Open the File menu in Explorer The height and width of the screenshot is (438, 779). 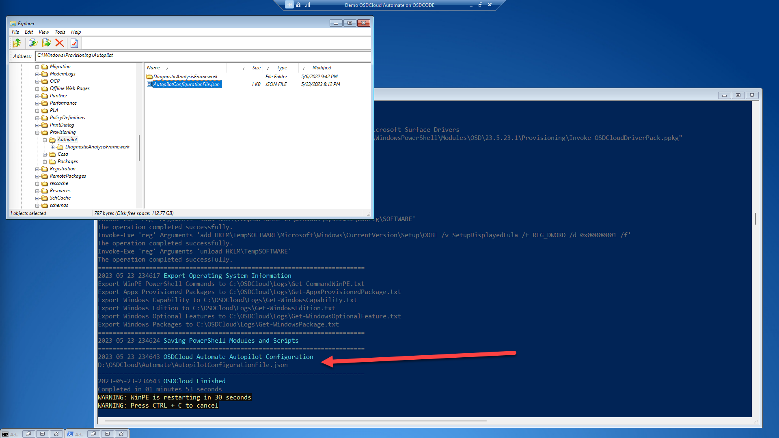15,32
